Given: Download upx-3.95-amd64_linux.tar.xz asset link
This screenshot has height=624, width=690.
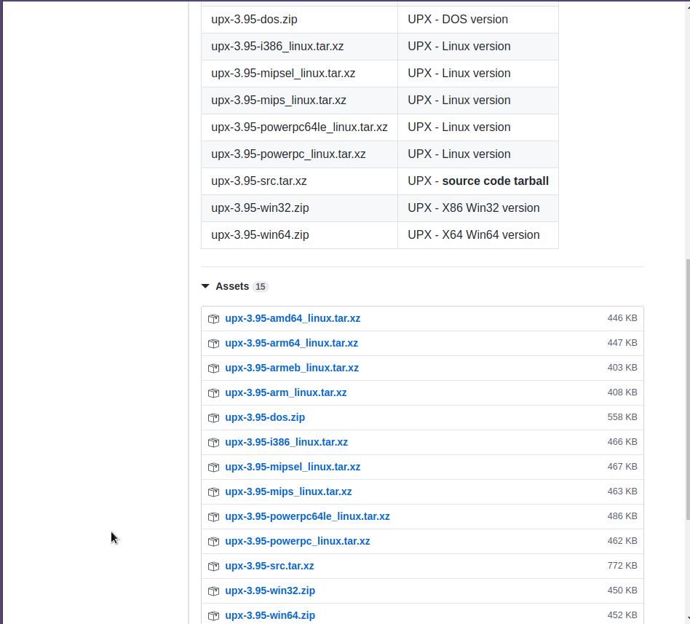Looking at the screenshot, I should 293,318.
